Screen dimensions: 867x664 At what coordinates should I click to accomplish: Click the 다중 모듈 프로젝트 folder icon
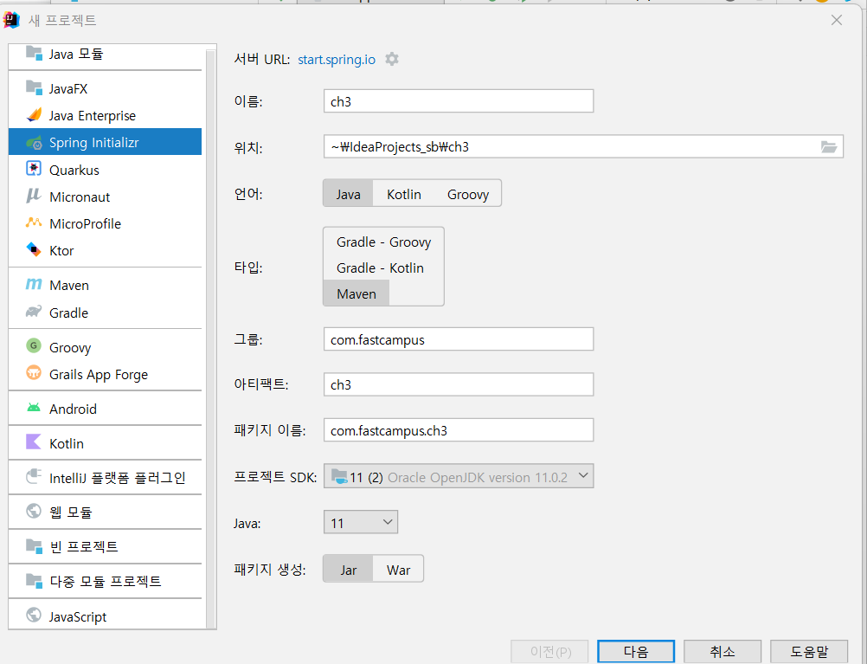click(x=34, y=580)
